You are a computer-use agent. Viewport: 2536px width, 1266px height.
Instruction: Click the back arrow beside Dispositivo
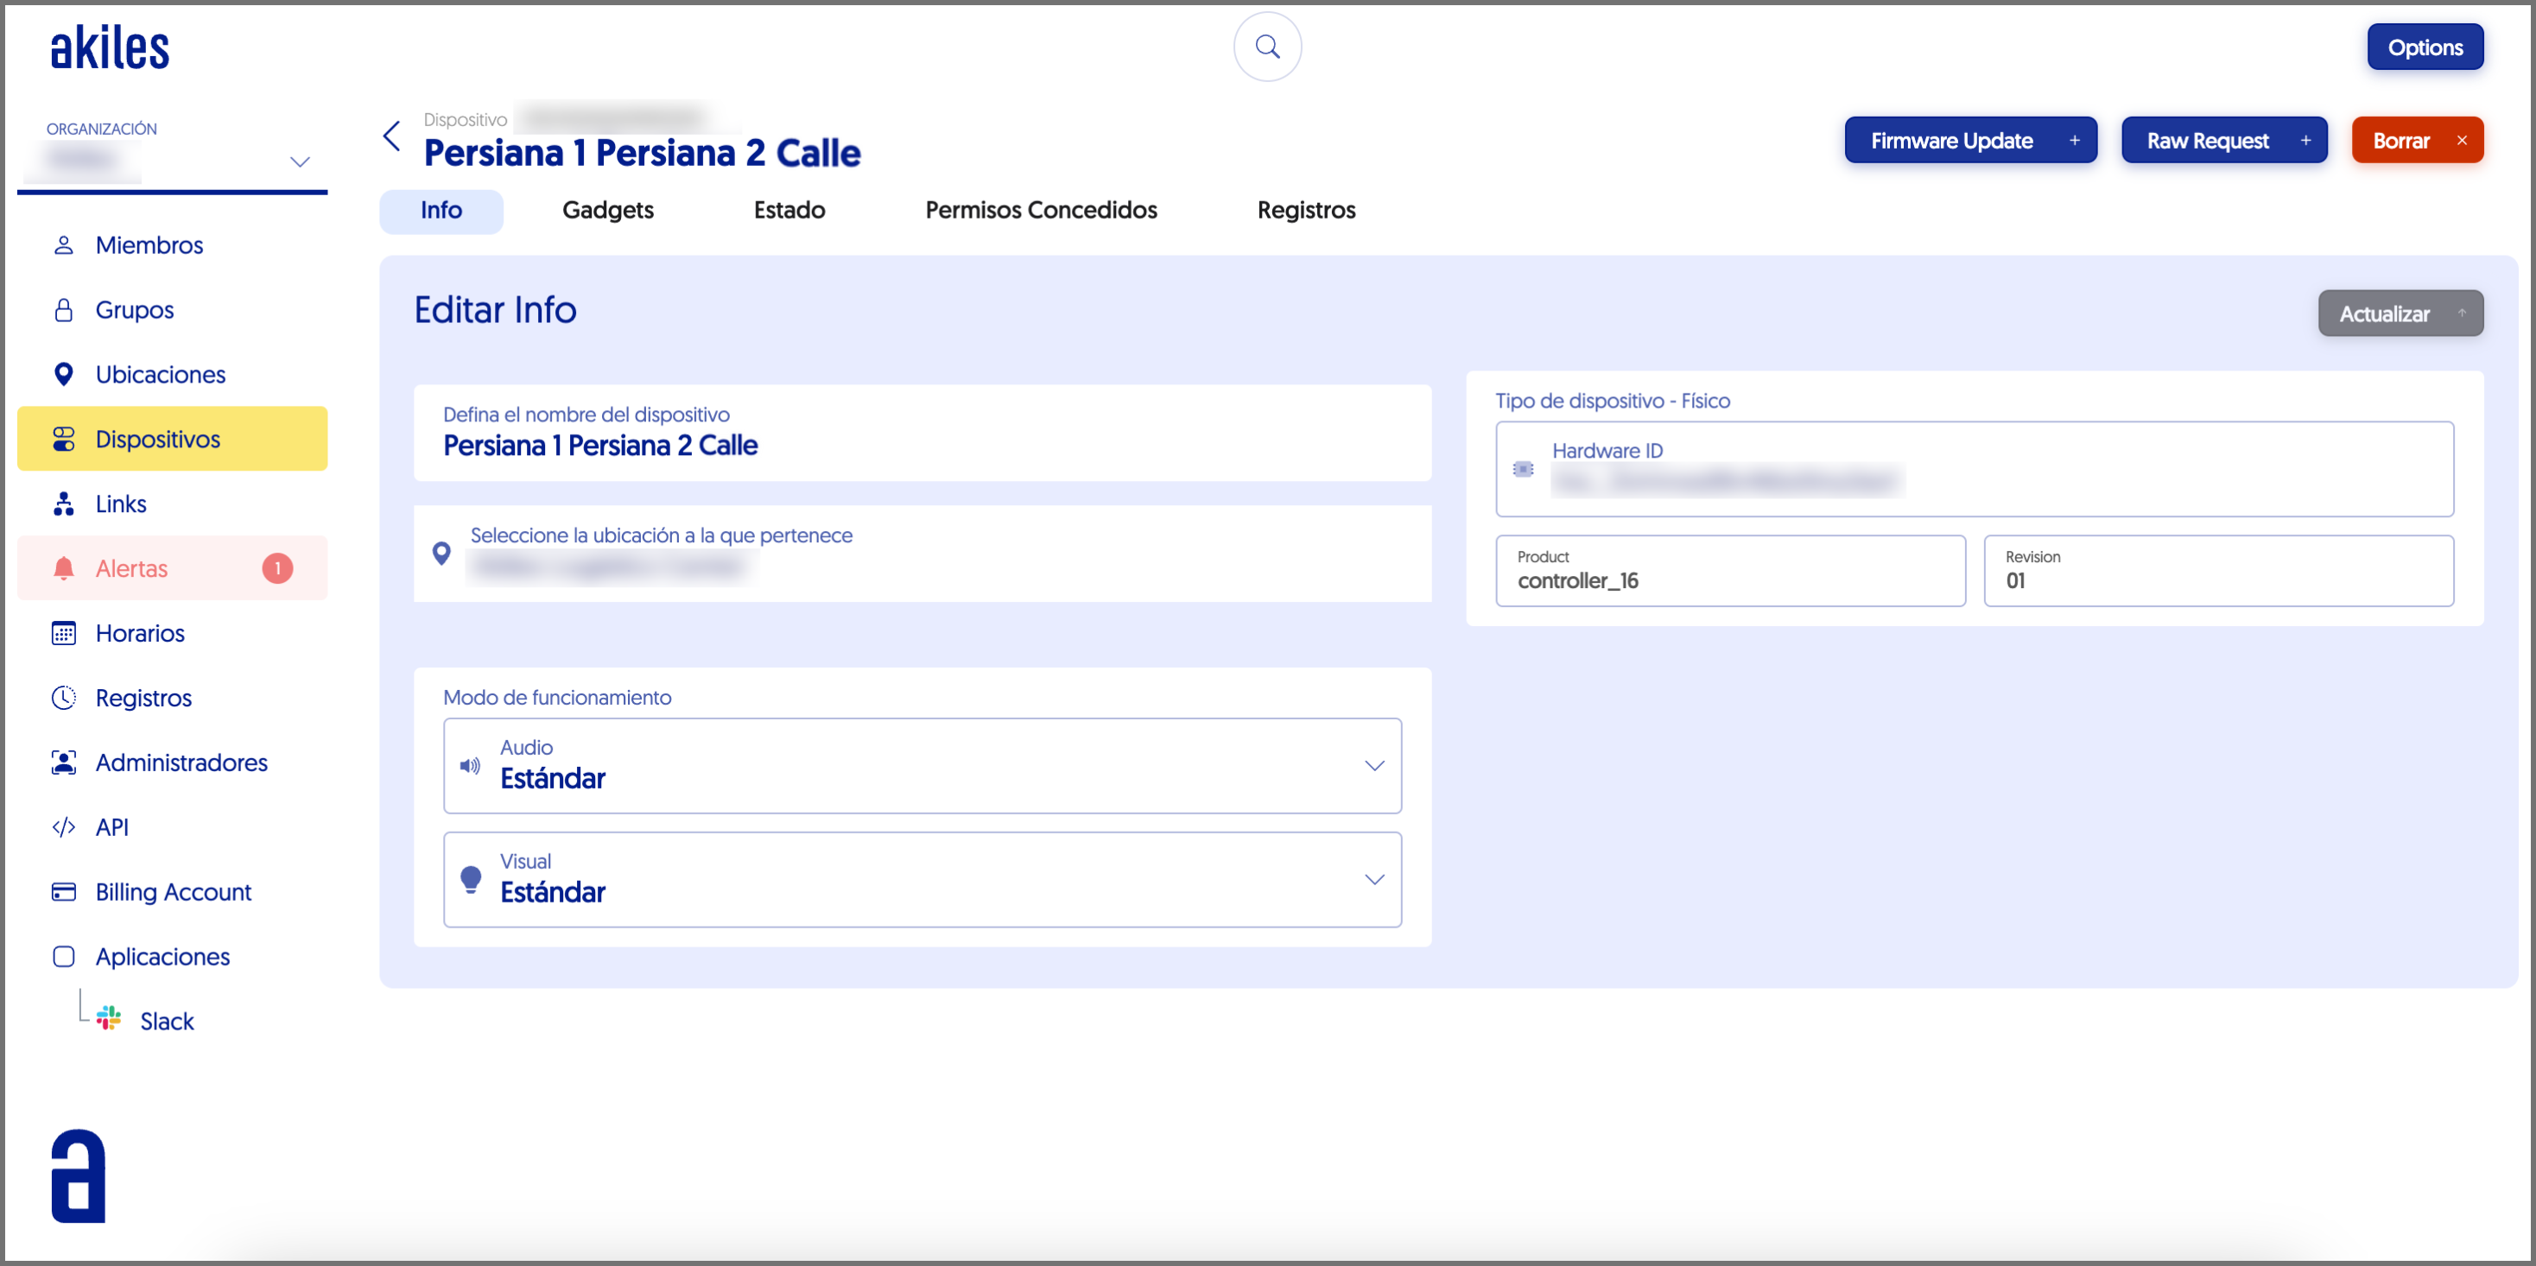[x=392, y=136]
